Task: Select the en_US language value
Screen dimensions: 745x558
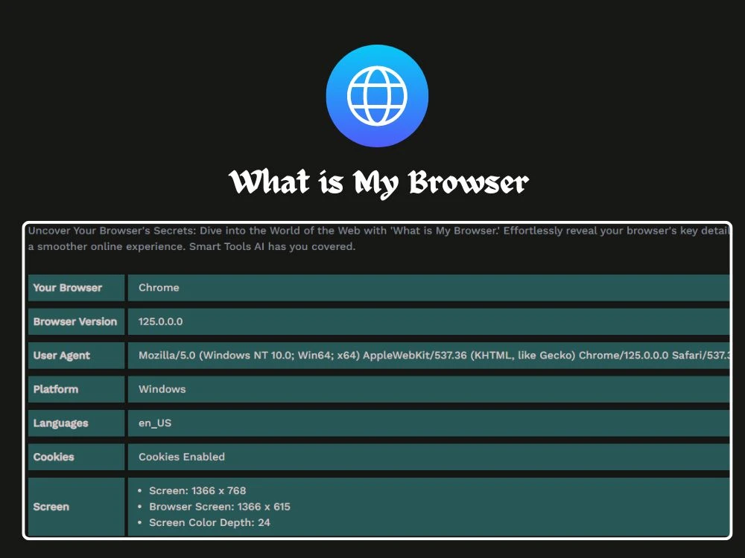Action: click(154, 423)
